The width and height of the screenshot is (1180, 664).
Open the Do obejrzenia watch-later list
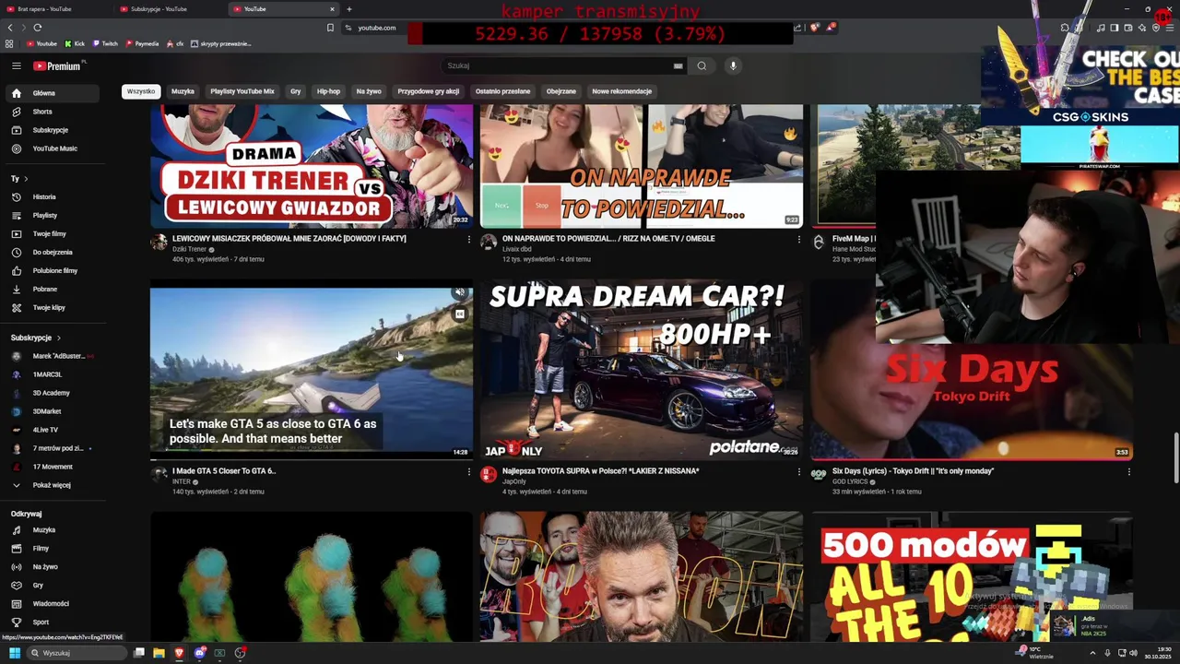[x=52, y=252]
